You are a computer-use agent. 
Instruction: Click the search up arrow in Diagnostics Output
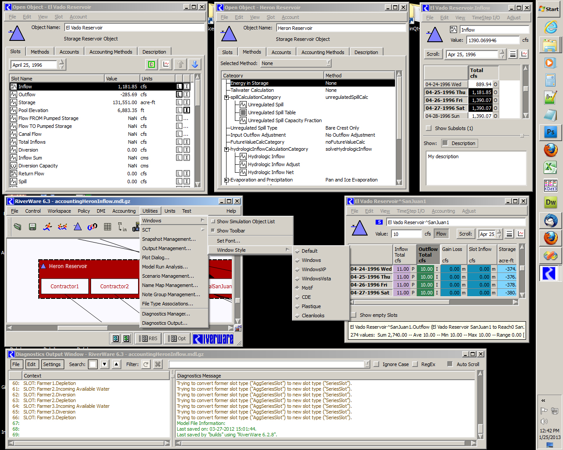116,364
